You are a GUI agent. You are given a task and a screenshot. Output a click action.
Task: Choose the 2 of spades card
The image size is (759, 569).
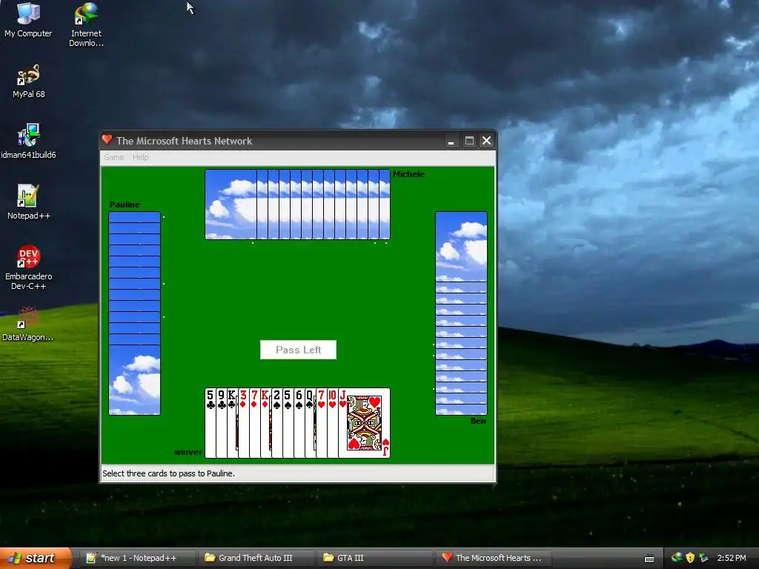277,423
